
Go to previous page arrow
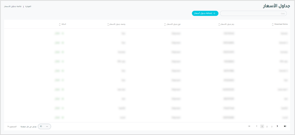click(x=257, y=126)
